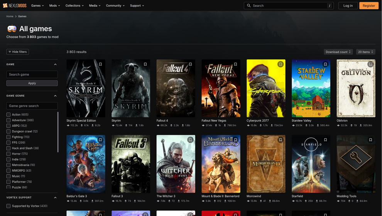Open the Download count sort dropdown

coord(338,52)
